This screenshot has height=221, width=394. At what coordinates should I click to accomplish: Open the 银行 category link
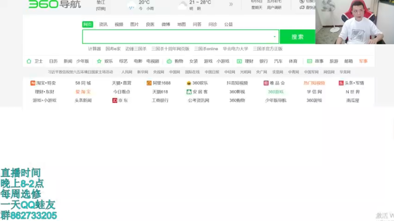[x=263, y=61]
